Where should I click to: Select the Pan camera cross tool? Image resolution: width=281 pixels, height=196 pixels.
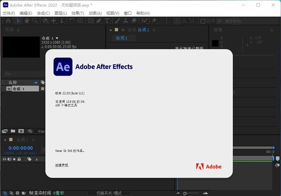[x=53, y=21]
